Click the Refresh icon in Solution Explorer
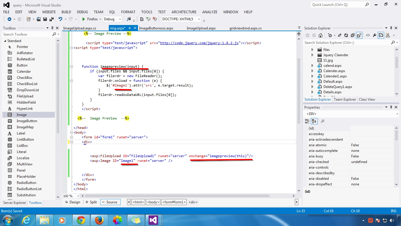 (x=346, y=35)
